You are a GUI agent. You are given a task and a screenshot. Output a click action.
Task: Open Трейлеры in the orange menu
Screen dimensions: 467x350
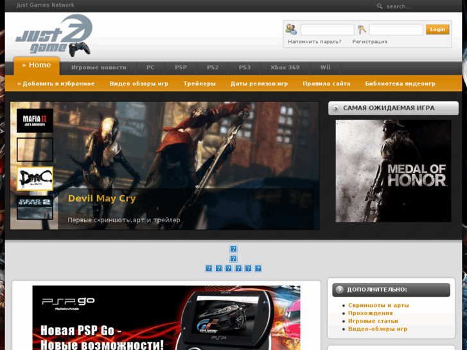[x=199, y=83]
